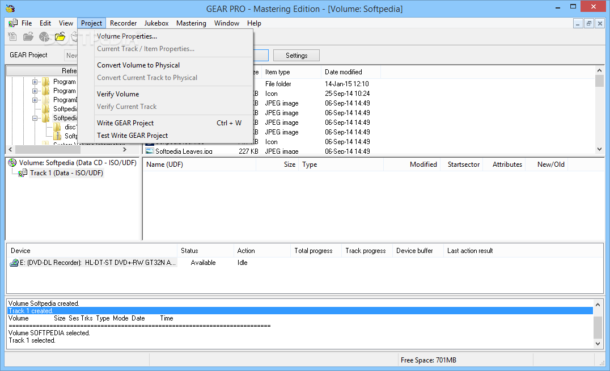Open the View menu
The height and width of the screenshot is (371, 610).
[66, 23]
